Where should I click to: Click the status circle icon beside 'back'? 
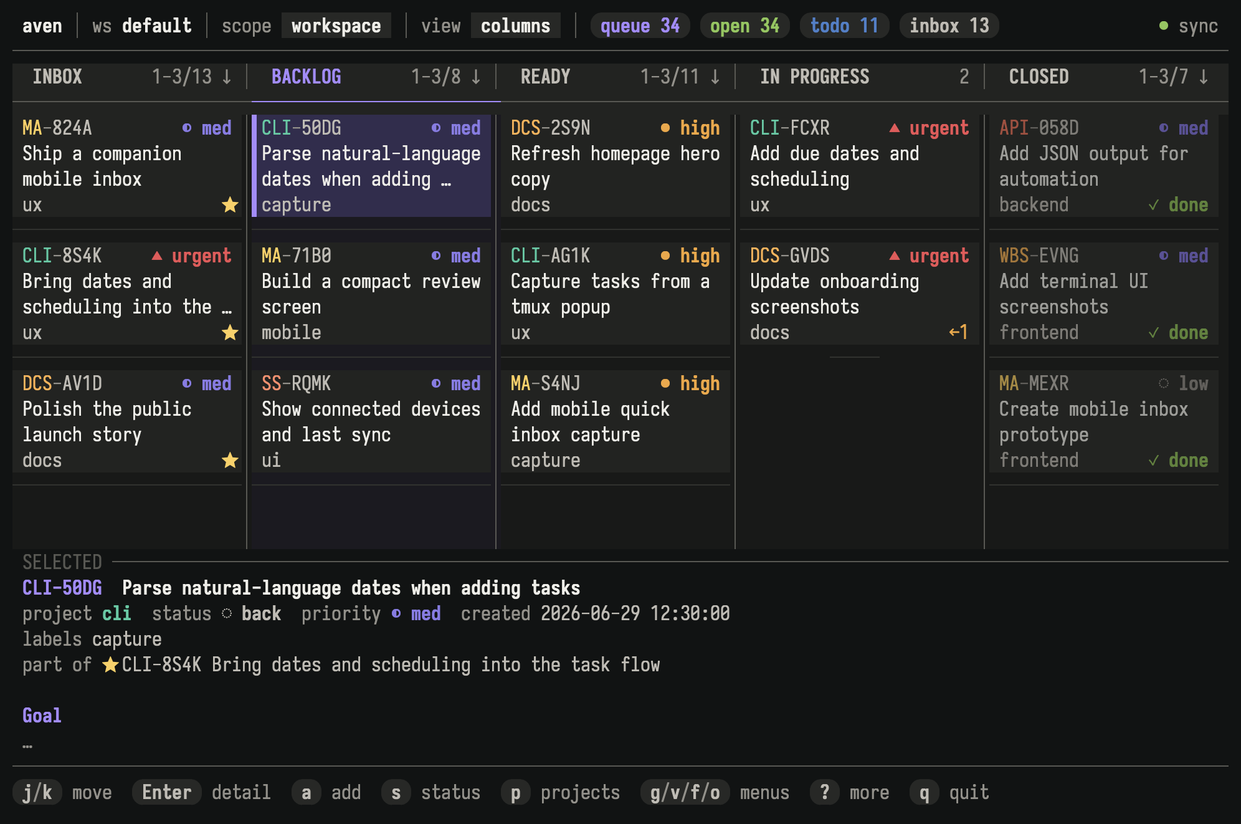[227, 613]
